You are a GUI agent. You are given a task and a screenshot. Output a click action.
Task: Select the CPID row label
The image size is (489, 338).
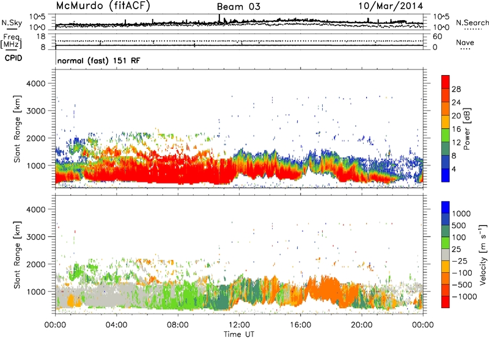13,58
